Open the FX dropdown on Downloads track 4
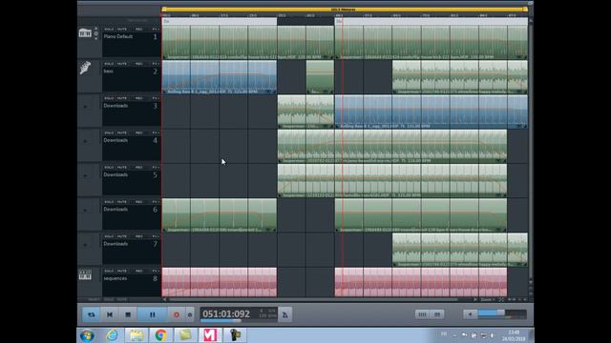Screen dimensions: 611x343 [156, 132]
